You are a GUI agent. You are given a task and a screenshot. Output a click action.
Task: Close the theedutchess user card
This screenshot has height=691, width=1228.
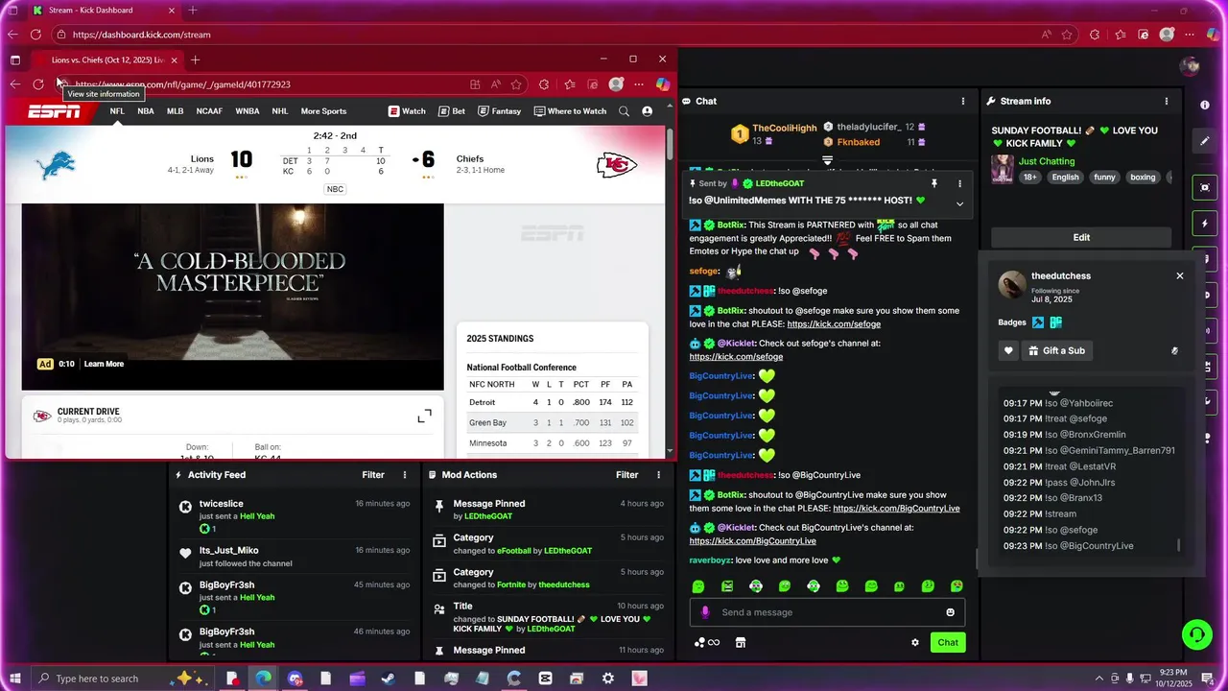click(1180, 275)
